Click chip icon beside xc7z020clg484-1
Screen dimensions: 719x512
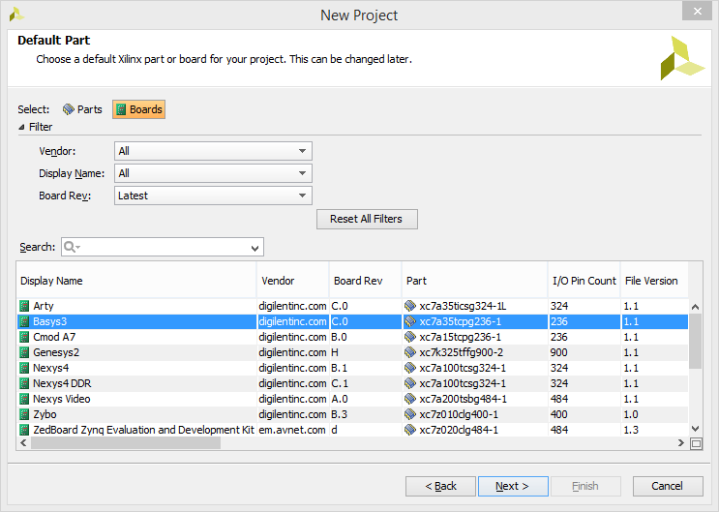coord(410,430)
